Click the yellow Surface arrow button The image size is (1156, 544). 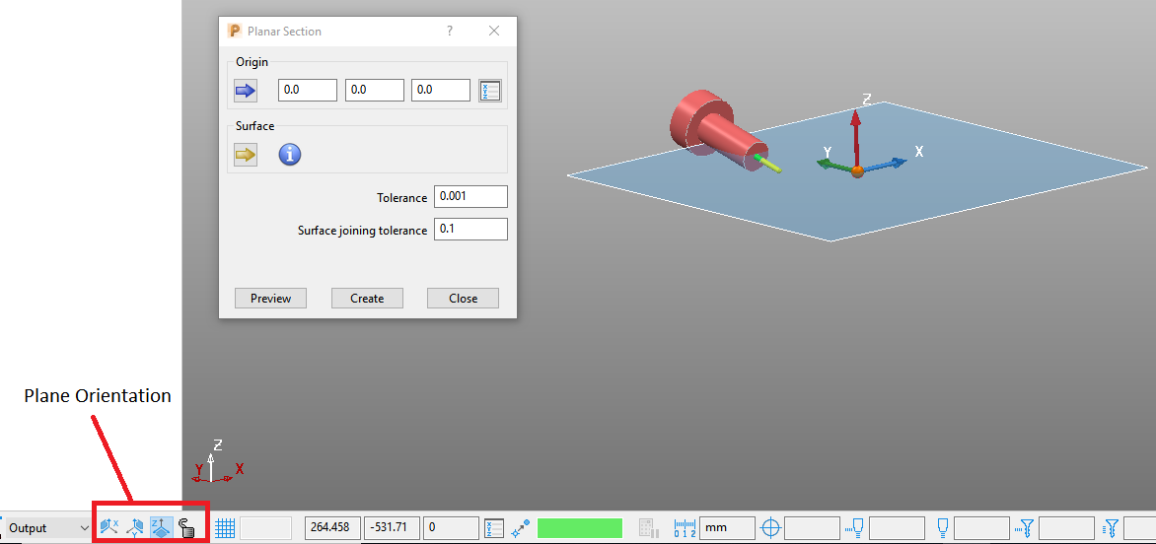(245, 155)
